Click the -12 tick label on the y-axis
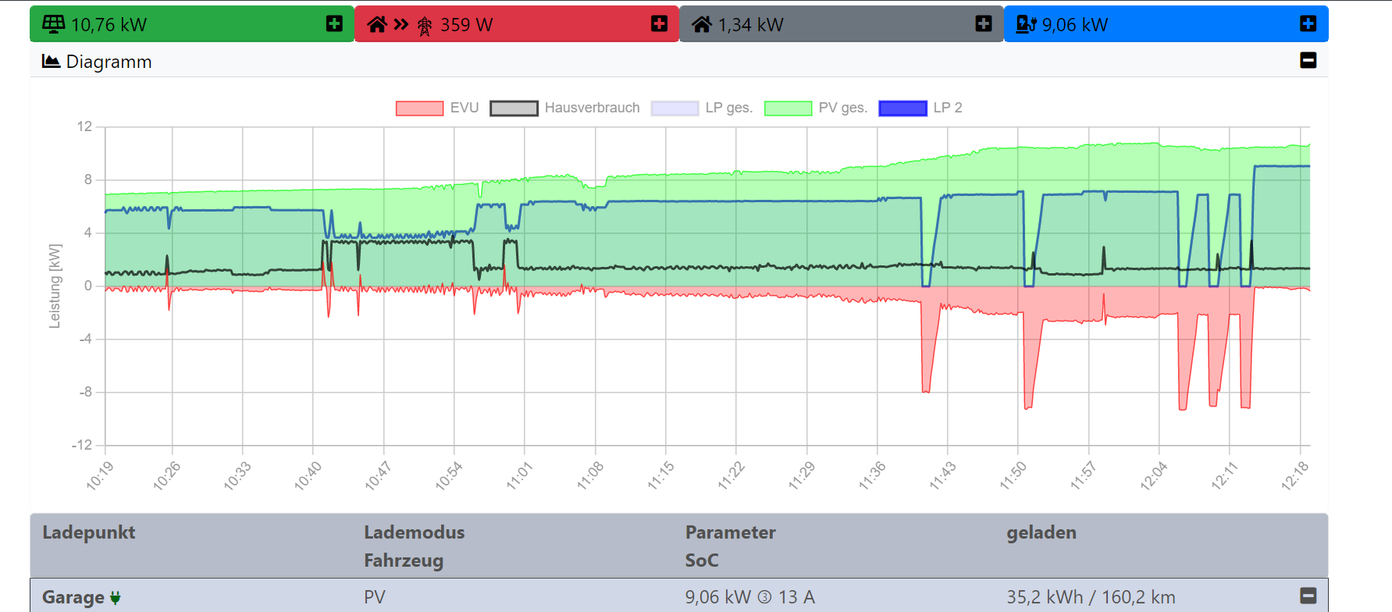 (82, 445)
